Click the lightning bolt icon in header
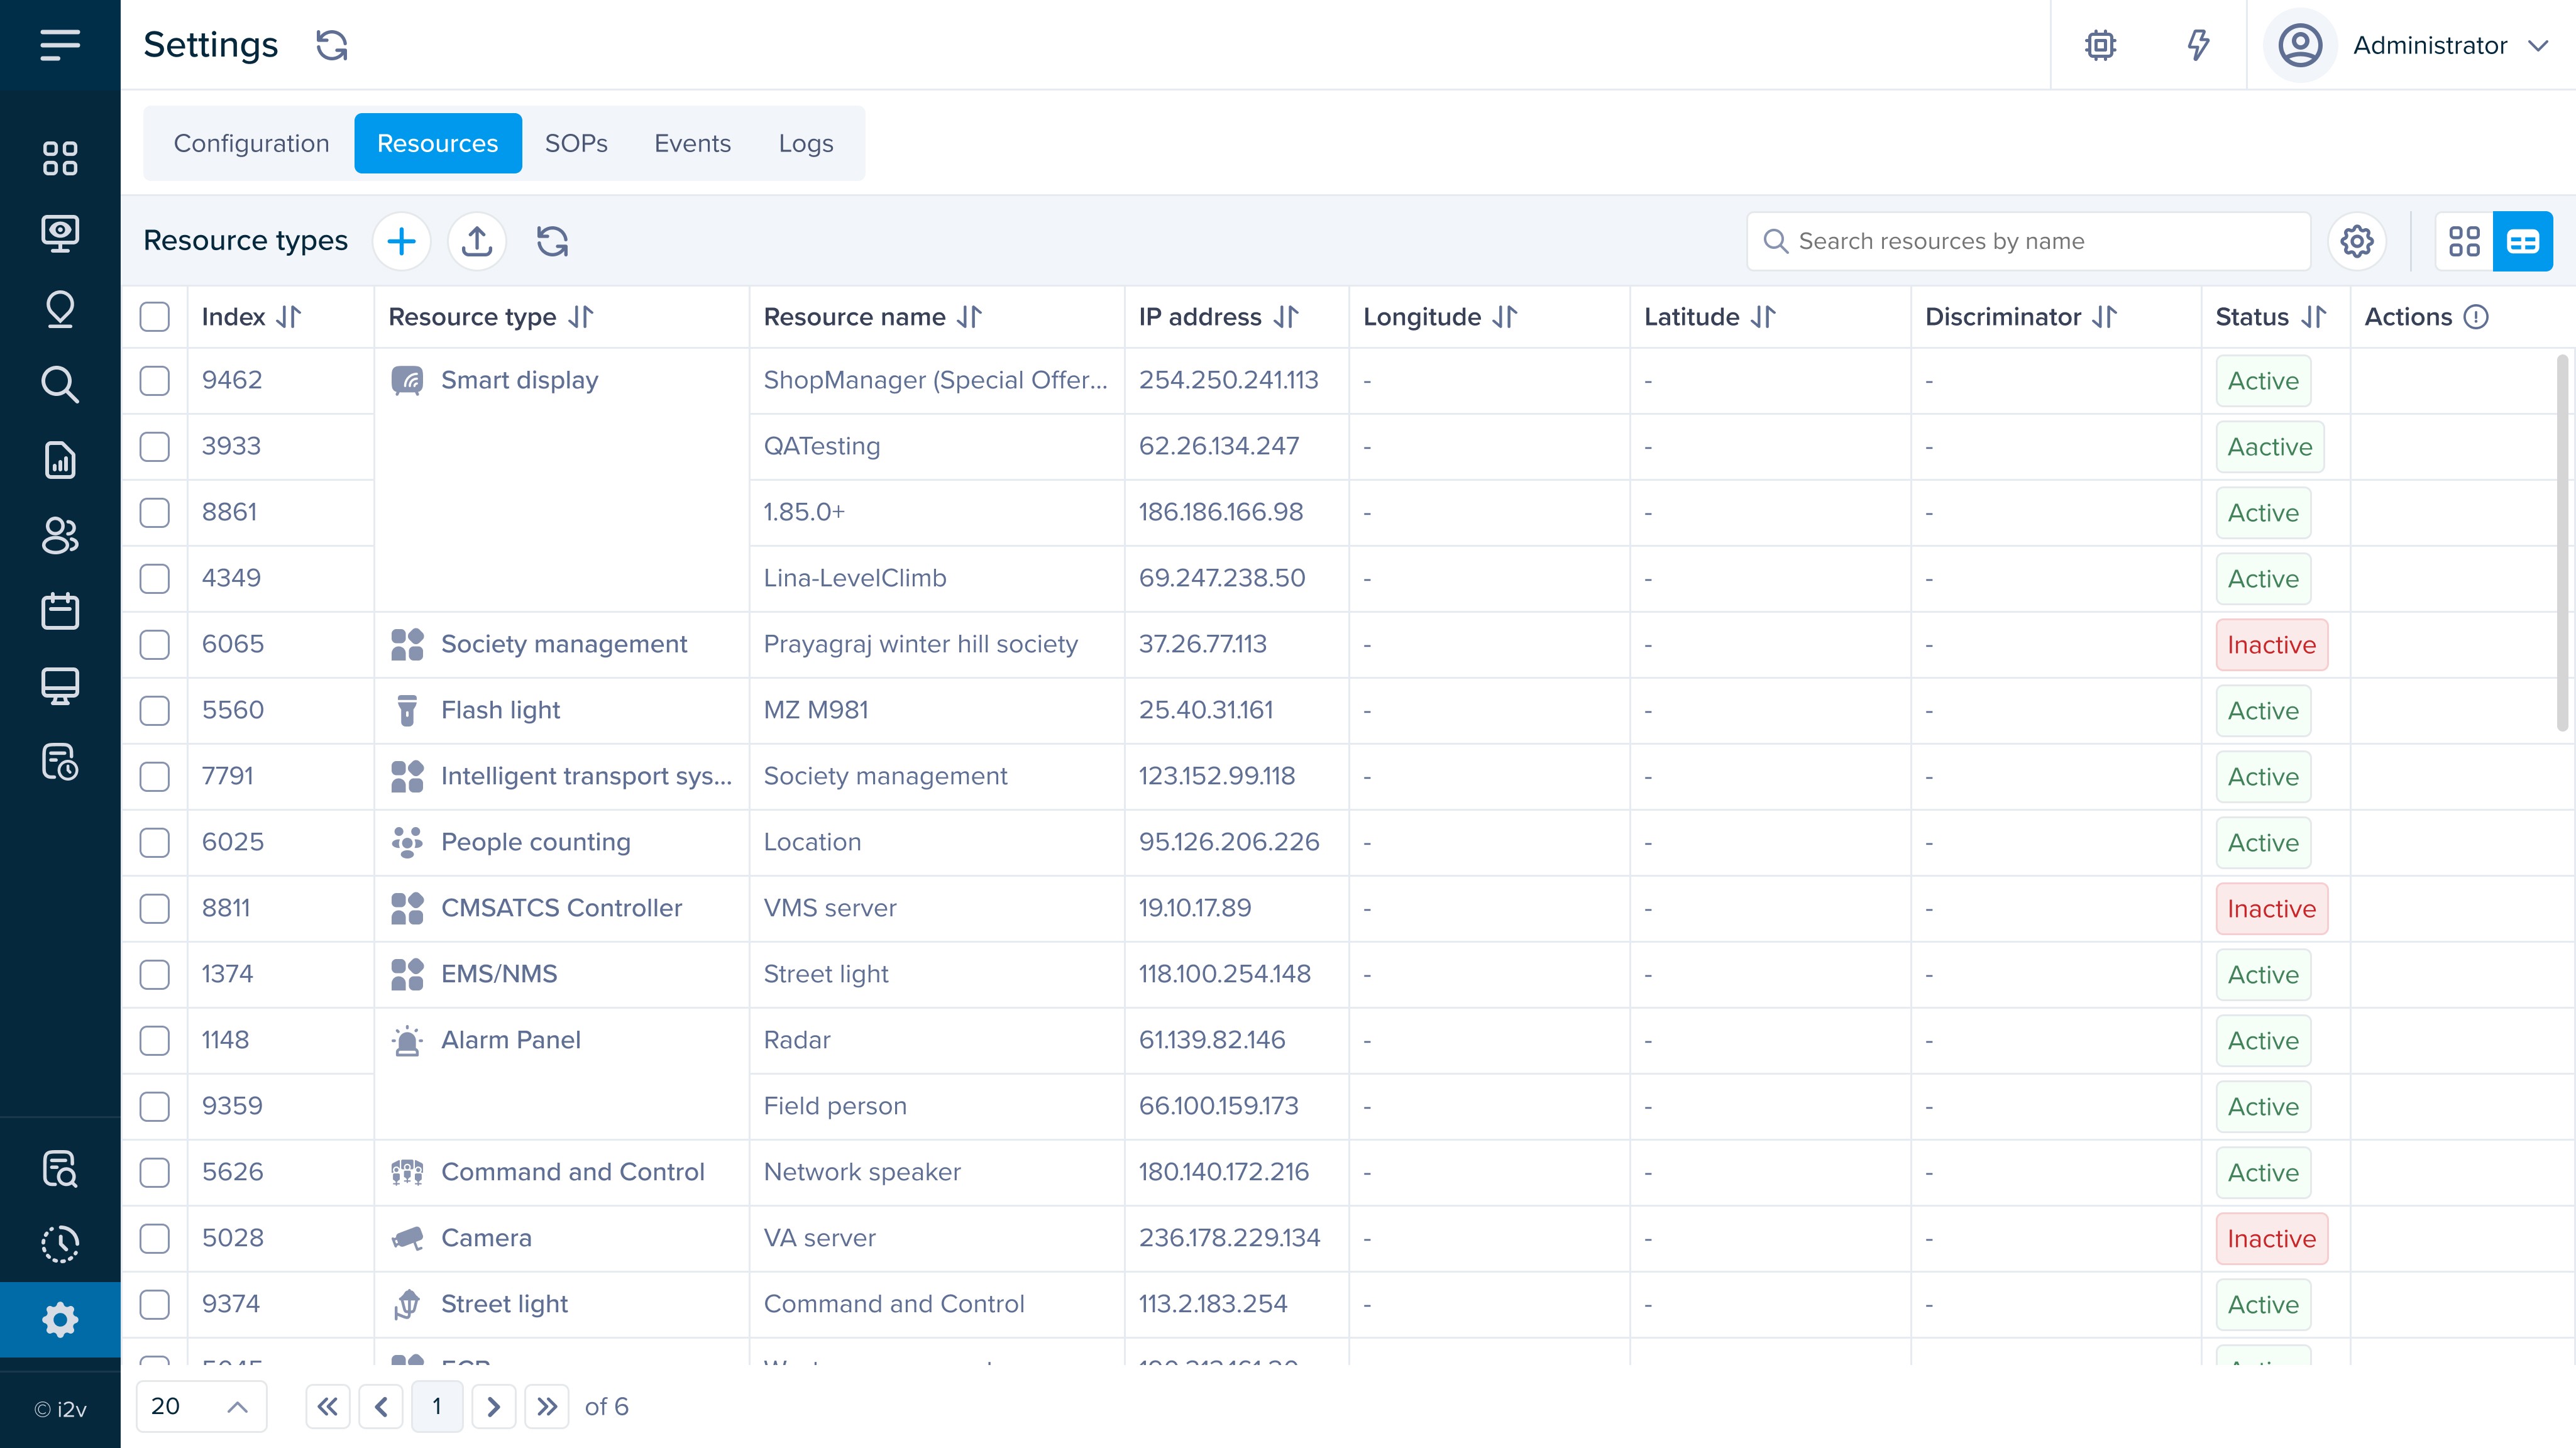 pyautogui.click(x=2197, y=45)
